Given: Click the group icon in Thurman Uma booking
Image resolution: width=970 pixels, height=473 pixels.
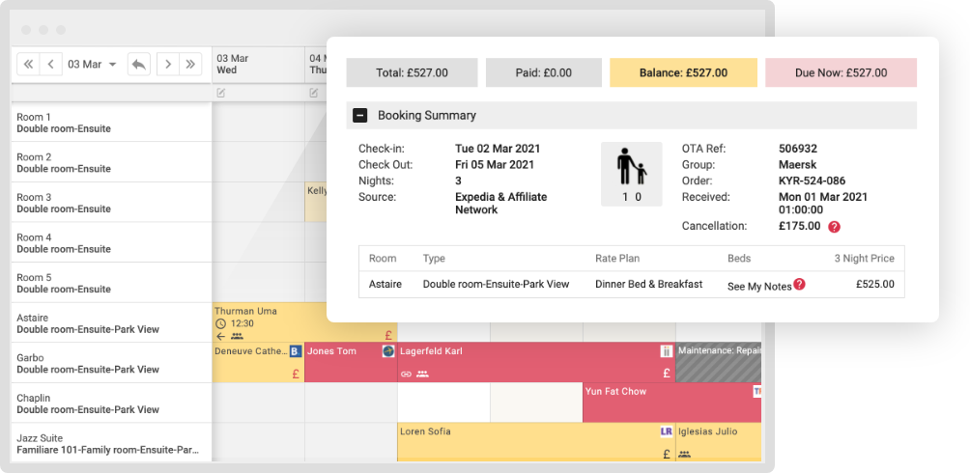Looking at the screenshot, I should coord(237,336).
